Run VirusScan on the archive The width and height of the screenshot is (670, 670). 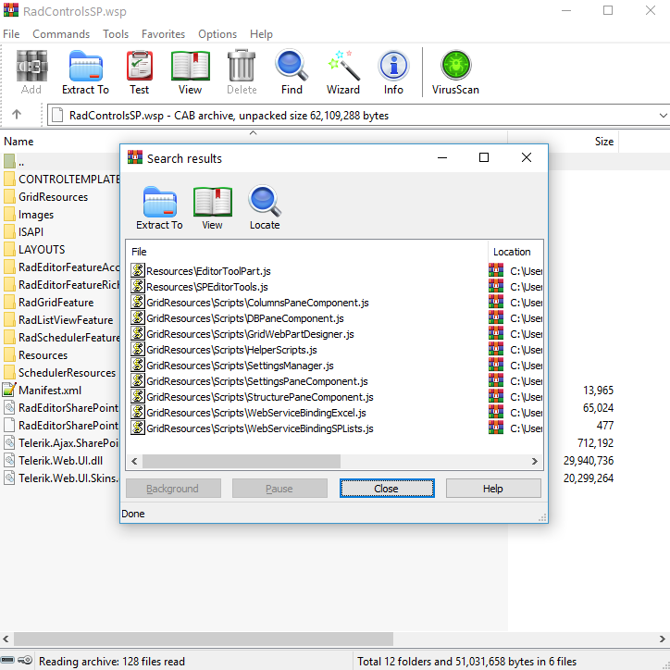point(455,72)
